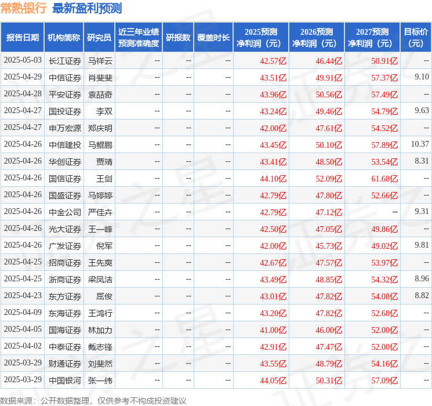Screen dimensions: 432x406
Task: Click the 2027预测净利润 column header
Action: (x=372, y=38)
